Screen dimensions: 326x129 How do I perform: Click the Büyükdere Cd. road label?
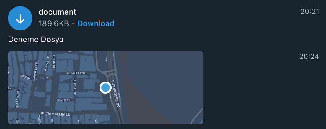coord(116,94)
